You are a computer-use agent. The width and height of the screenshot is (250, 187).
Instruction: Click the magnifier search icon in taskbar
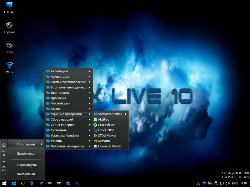(x=77, y=183)
